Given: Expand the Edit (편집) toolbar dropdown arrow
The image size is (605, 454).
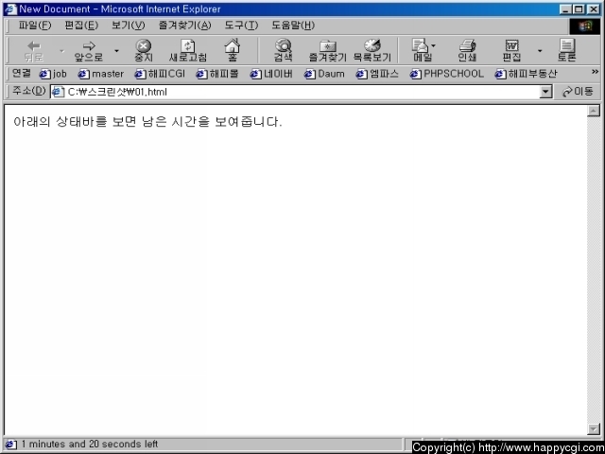Looking at the screenshot, I should click(x=540, y=51).
